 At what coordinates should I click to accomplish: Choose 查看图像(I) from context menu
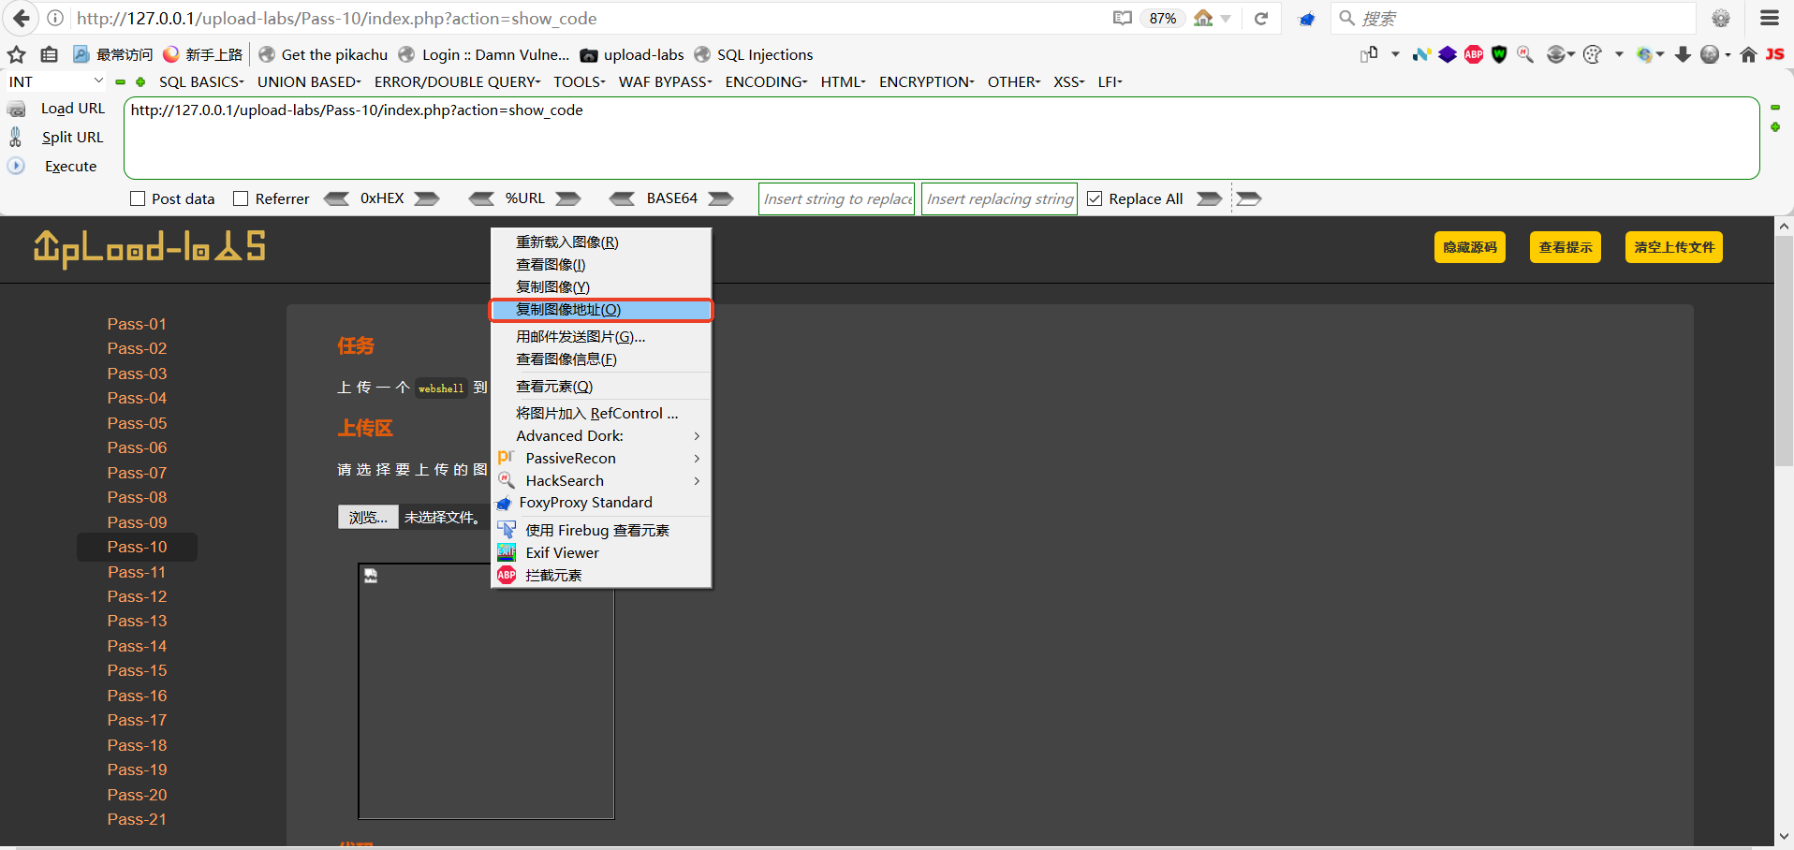600,264
